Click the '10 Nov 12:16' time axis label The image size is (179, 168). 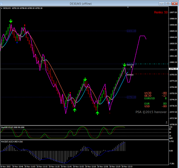[x=91, y=167]
